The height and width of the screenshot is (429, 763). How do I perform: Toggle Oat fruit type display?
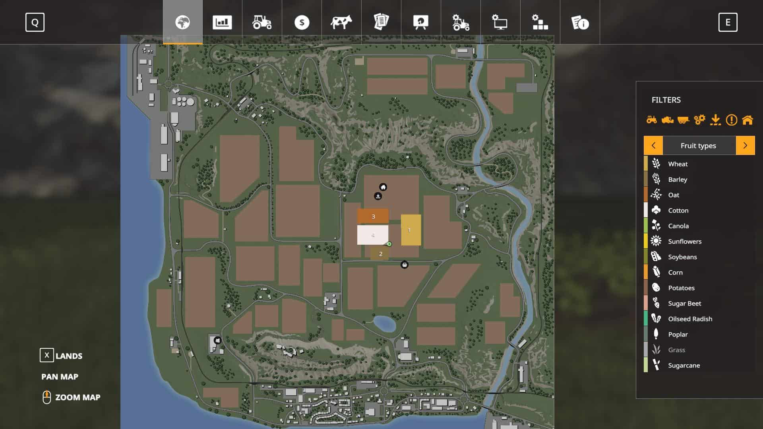click(699, 195)
